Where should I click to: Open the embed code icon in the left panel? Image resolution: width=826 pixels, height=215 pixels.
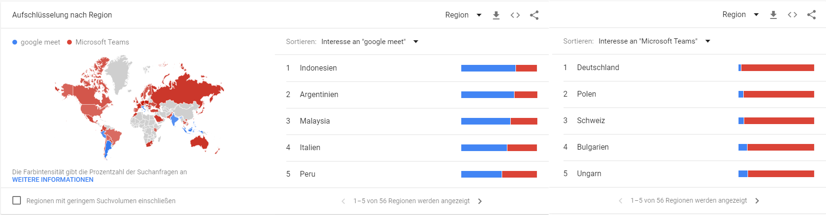click(515, 15)
